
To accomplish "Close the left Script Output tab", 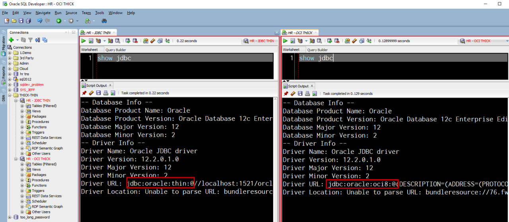I will [110, 85].
